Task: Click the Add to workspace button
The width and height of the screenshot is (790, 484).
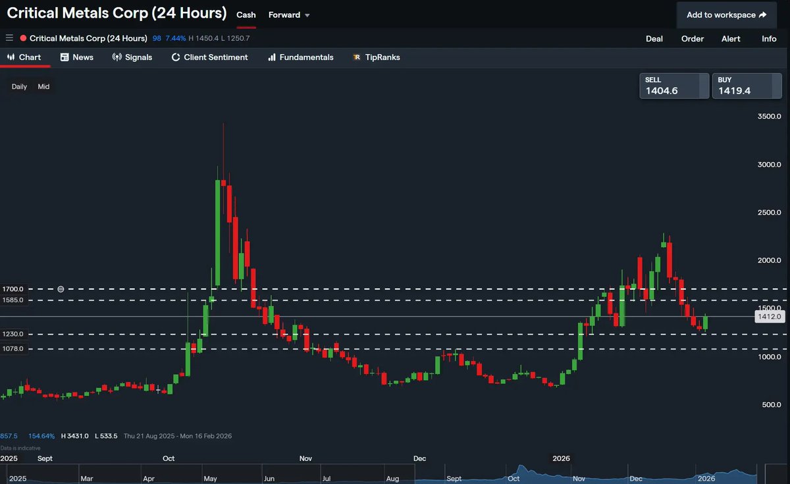Action: [x=726, y=14]
